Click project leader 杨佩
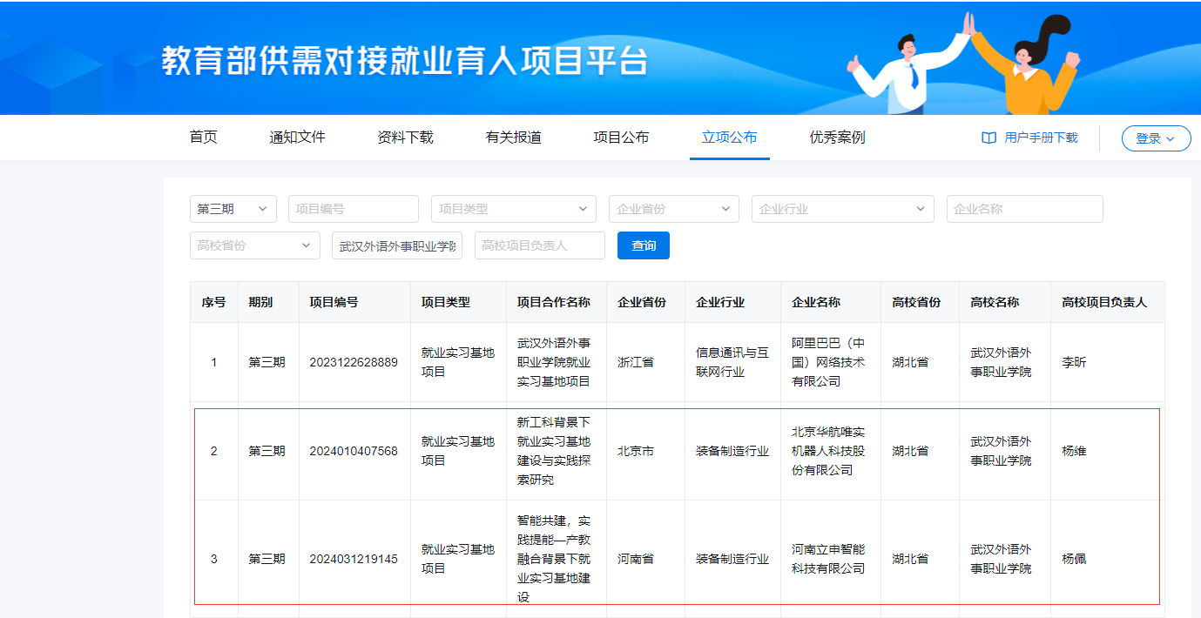1201x618 pixels. [1075, 559]
